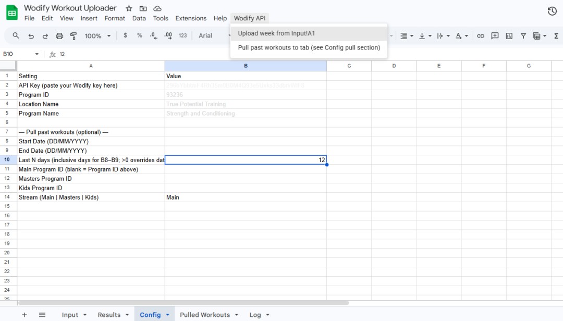Screen dimensions: 563x321
Task: Decrease decimal places
Action: coord(153,35)
